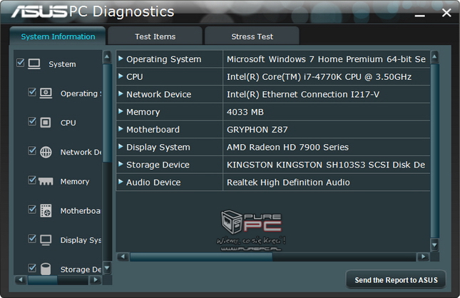Toggle the CPU sidebar checkbox
Viewport: 460px width, 298px height.
pyautogui.click(x=32, y=121)
